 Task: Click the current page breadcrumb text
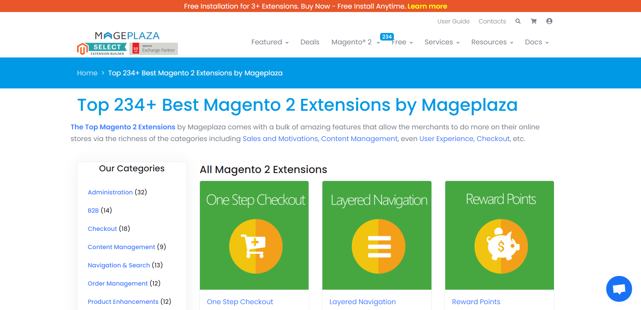click(195, 73)
